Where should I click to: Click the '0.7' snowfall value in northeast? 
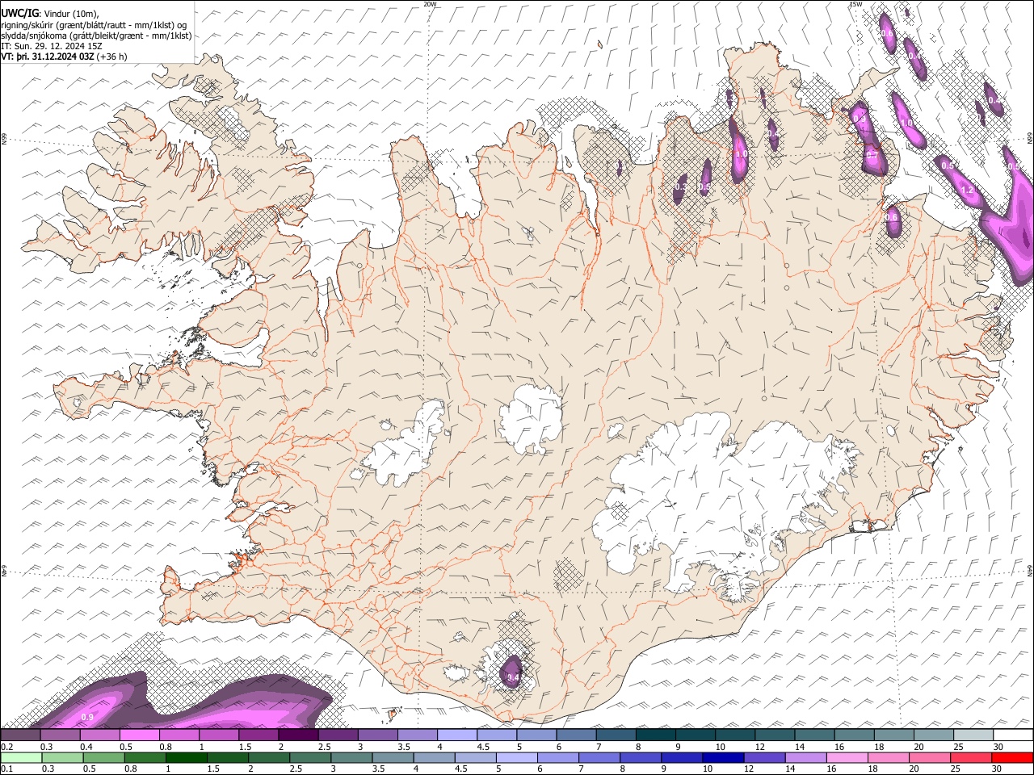(x=872, y=154)
